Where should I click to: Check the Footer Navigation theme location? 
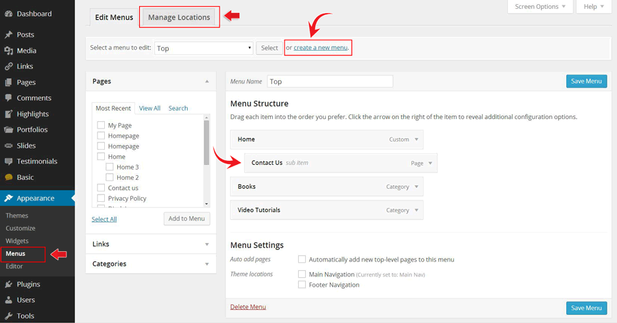[x=302, y=285]
